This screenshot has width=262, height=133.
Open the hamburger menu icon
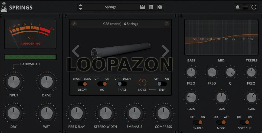pos(246,7)
